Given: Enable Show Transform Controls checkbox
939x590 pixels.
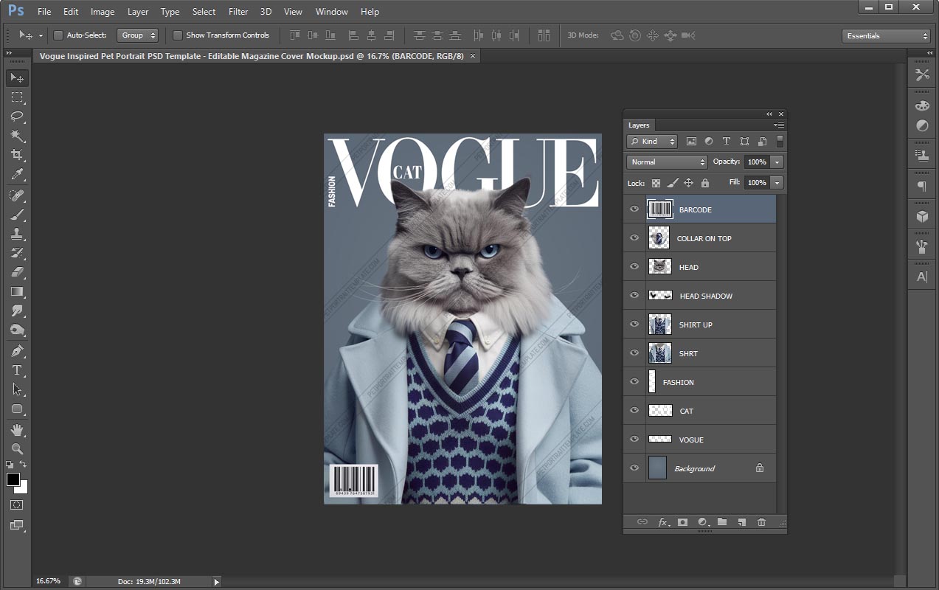Looking at the screenshot, I should [x=177, y=35].
